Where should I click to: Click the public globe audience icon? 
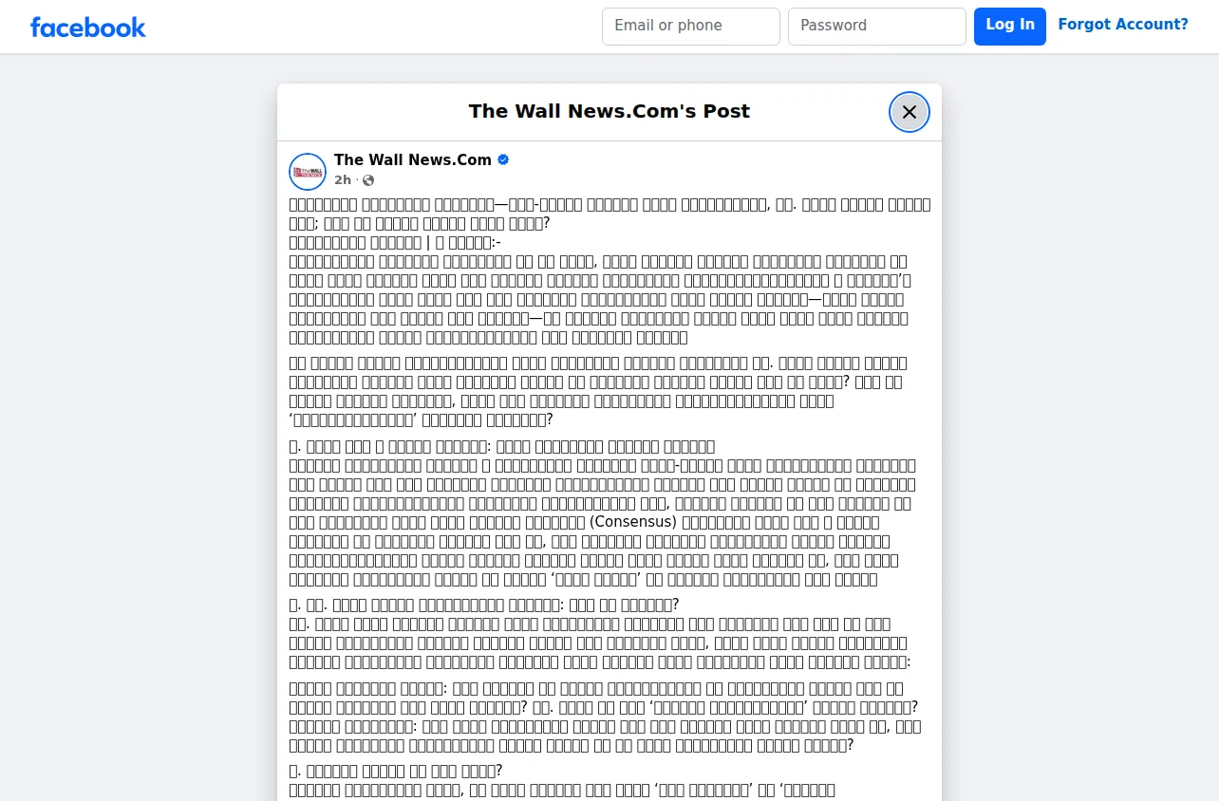(x=368, y=180)
